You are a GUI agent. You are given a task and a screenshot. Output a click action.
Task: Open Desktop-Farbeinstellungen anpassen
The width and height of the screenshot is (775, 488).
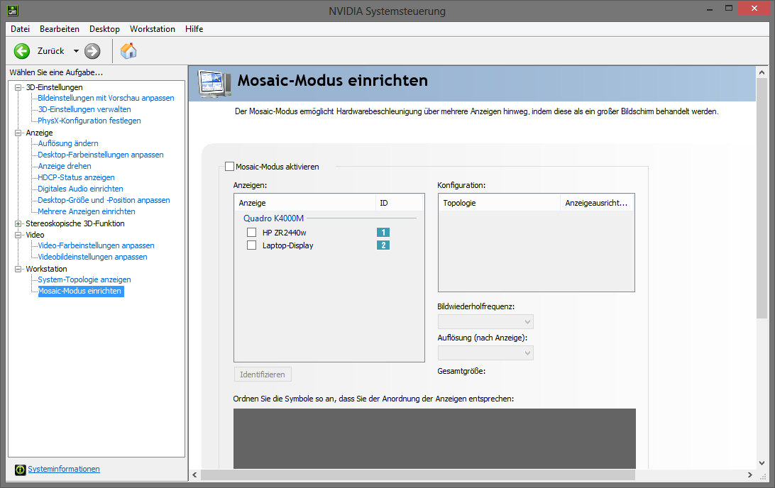[100, 155]
